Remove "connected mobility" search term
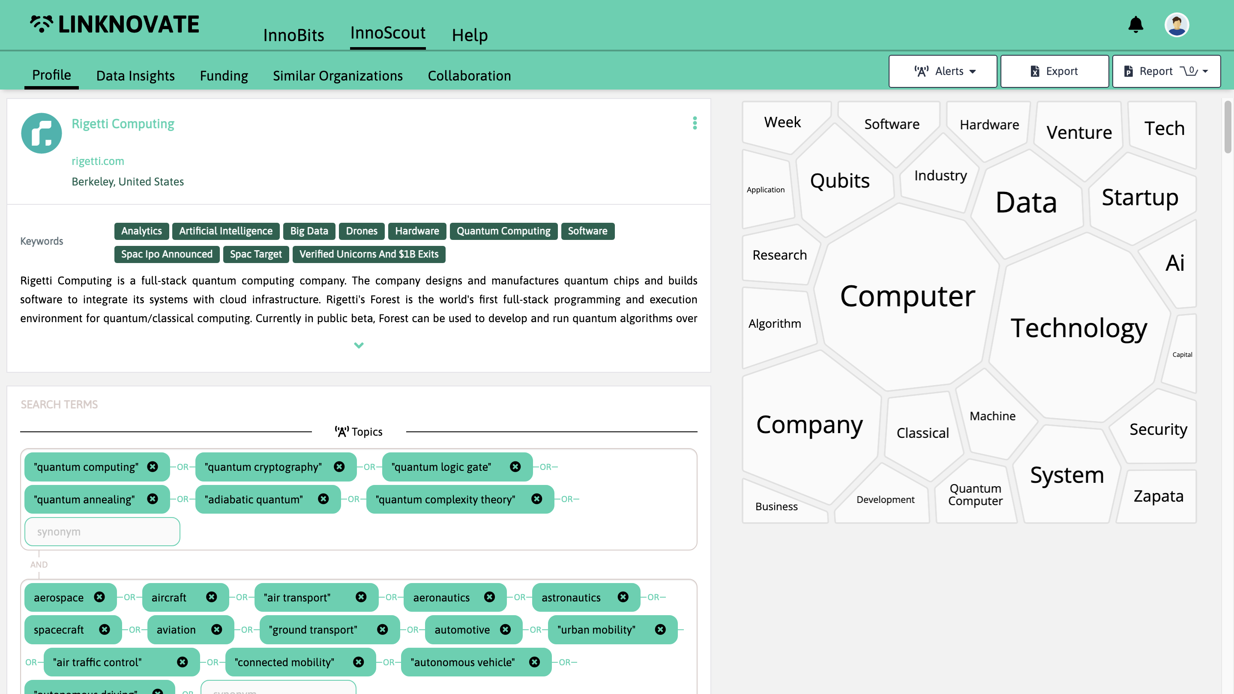 point(358,662)
